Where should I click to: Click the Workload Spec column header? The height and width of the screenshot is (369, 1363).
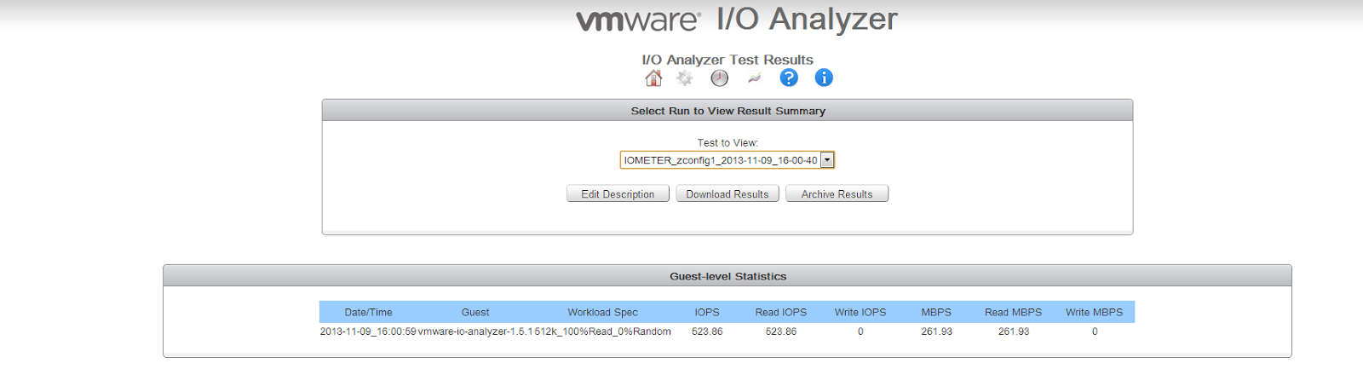[x=602, y=312]
